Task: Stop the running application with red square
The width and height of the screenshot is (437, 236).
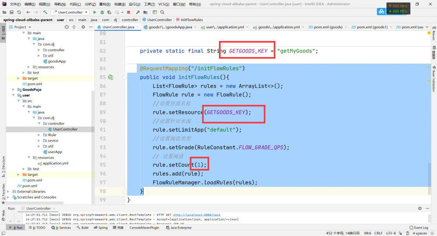Action: 128,12
